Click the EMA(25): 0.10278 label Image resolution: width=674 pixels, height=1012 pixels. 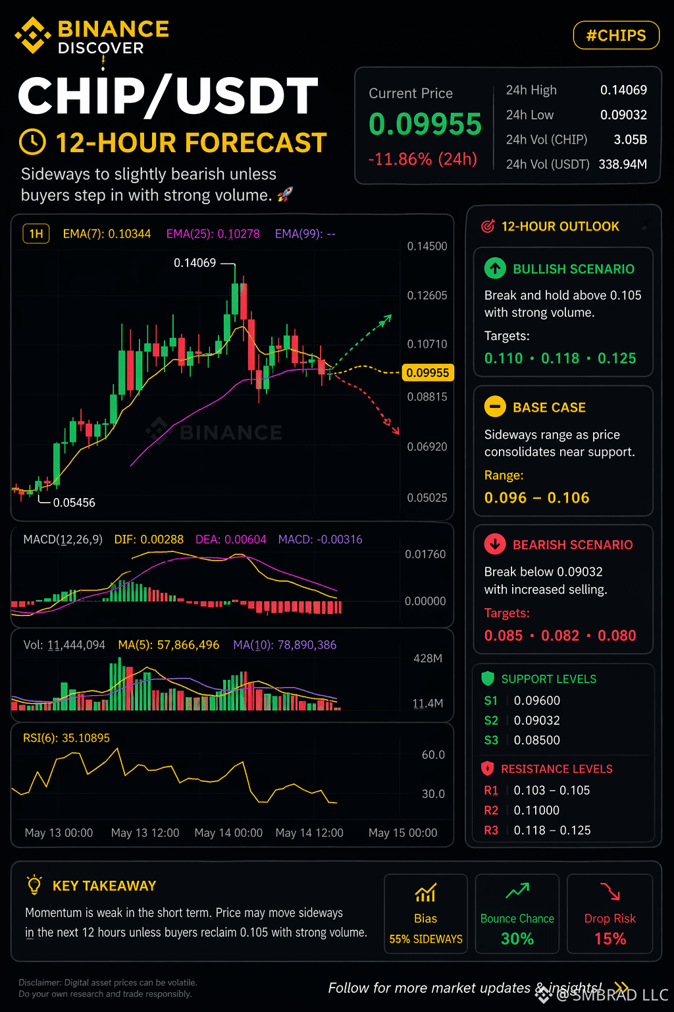[x=213, y=234]
